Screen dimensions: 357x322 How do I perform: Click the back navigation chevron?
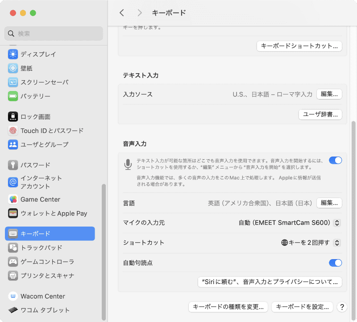(x=121, y=13)
